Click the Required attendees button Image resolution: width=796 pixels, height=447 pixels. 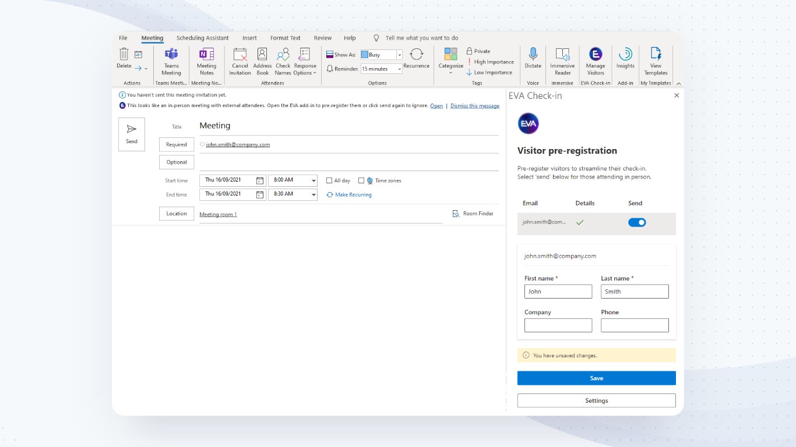click(x=177, y=144)
